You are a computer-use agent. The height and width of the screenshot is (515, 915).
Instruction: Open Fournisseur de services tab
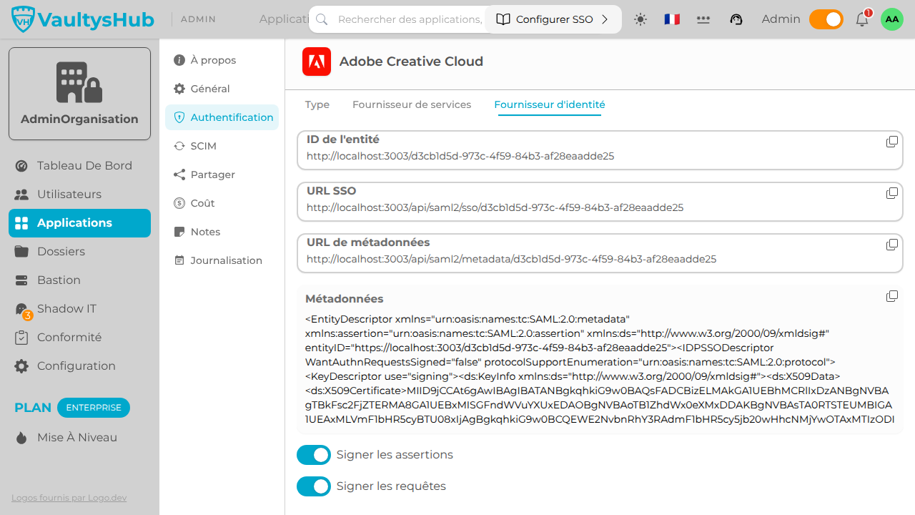[x=412, y=104]
